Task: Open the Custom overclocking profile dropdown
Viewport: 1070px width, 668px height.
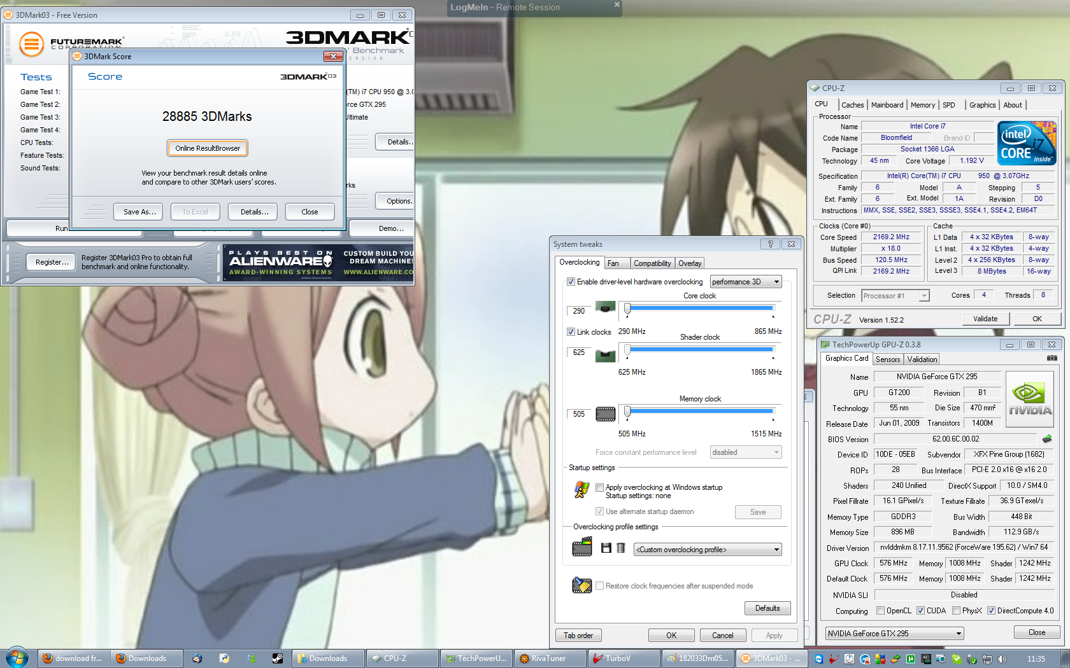Action: 708,550
